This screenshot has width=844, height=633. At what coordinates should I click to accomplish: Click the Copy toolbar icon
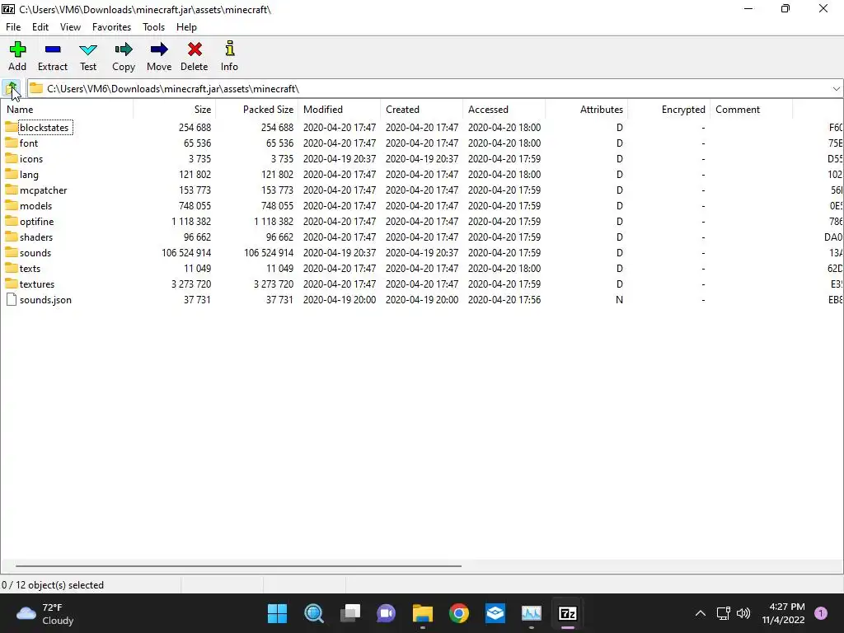tap(124, 50)
